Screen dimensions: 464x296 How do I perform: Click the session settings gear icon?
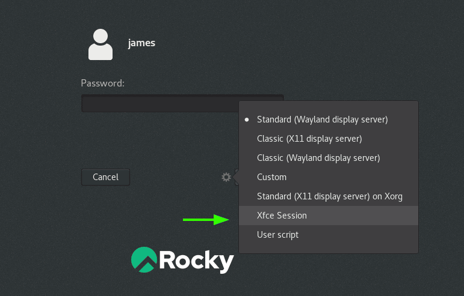coord(226,177)
